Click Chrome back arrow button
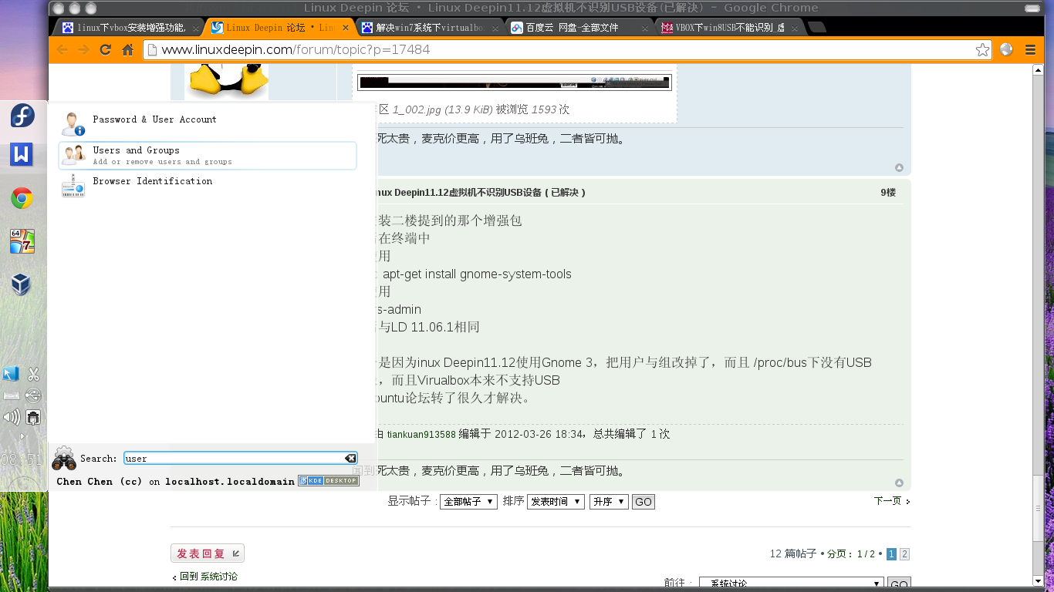Image resolution: width=1054 pixels, height=592 pixels. click(62, 49)
